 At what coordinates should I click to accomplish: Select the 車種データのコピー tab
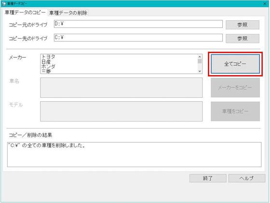coord(25,13)
